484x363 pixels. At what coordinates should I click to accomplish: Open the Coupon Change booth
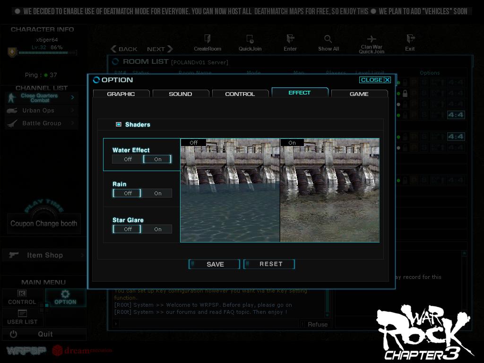click(x=43, y=224)
